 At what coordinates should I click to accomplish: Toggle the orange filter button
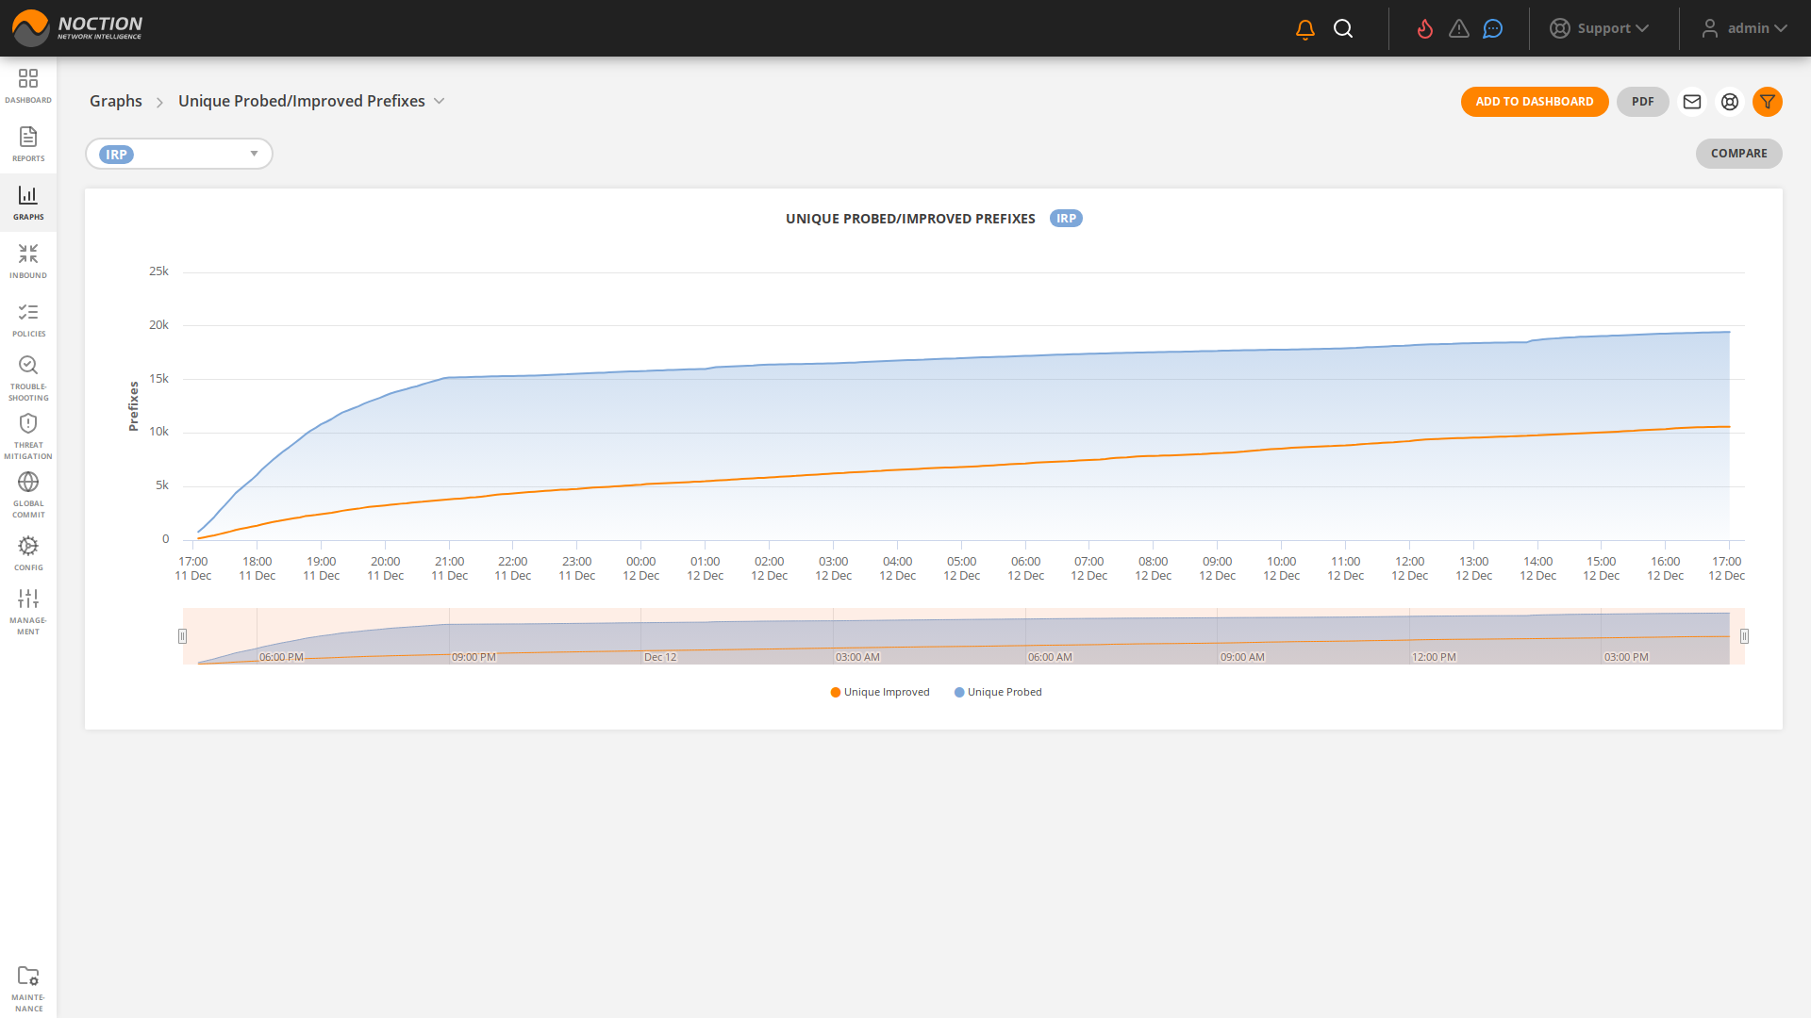[x=1769, y=102]
